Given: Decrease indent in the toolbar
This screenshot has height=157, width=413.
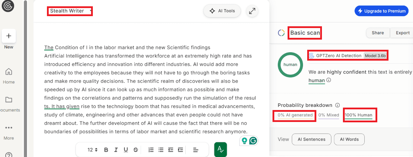Looking at the screenshot, I should click(171, 150).
